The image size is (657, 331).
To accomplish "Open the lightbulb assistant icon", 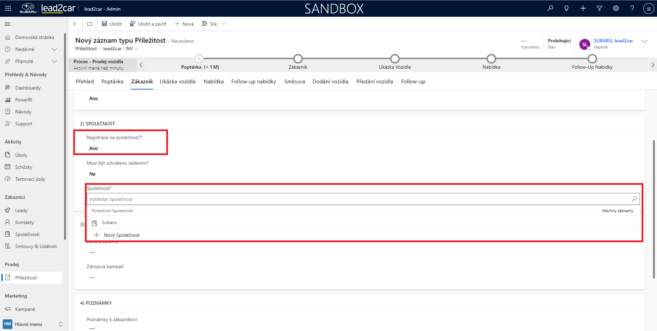I will pyautogui.click(x=567, y=9).
